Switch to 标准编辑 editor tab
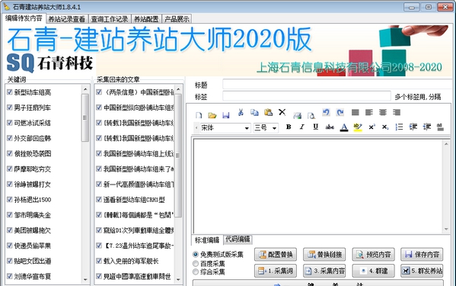 207,240
